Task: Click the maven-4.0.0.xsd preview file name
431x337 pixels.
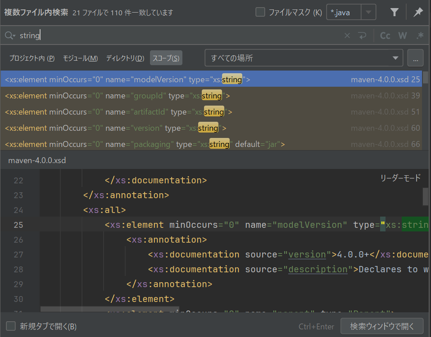Action: (37, 160)
